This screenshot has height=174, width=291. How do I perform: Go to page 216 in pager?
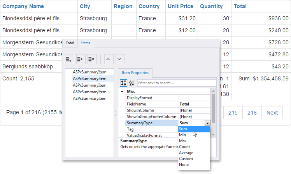coord(252,113)
